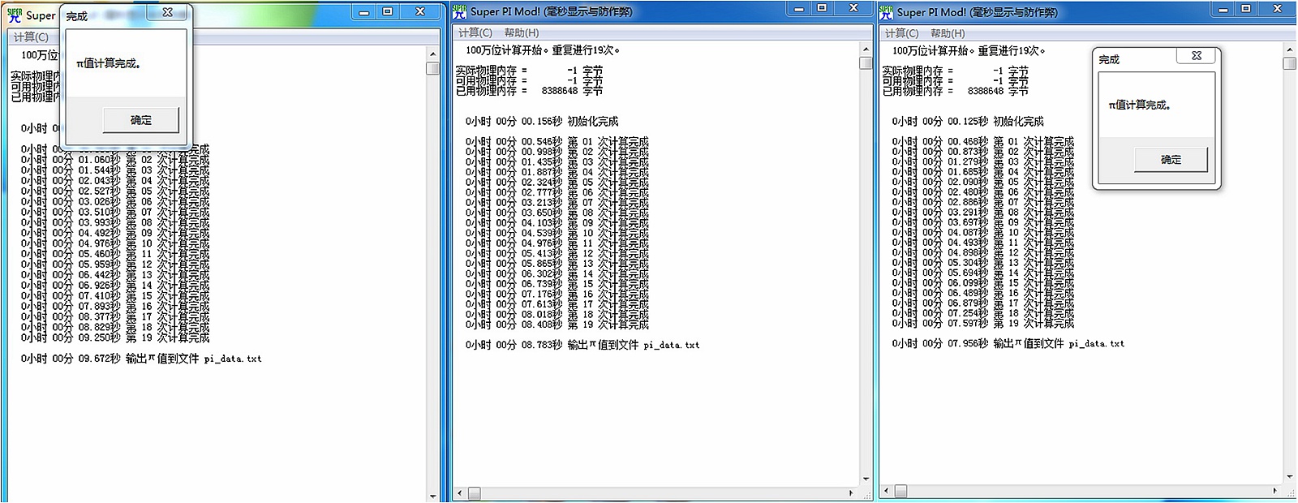Screen dimensions: 1298x503
Task: Click the horizontal scrollbar thumb in the right window
Action: 900,491
